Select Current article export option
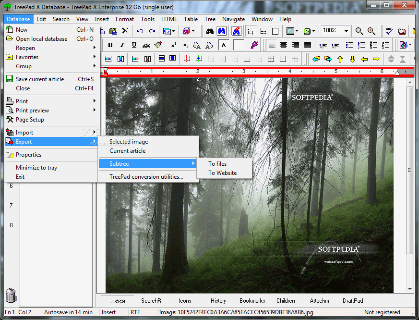 pyautogui.click(x=148, y=151)
